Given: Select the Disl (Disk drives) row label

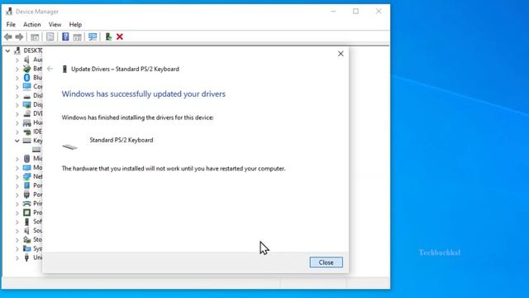Looking at the screenshot, I should pyautogui.click(x=38, y=96).
